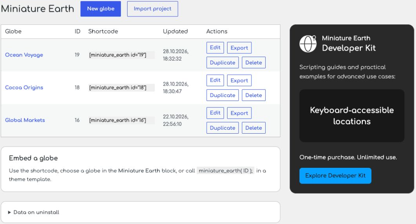Expand the Data on uninstall section
Viewport: 416px width, 224px height.
click(34, 212)
